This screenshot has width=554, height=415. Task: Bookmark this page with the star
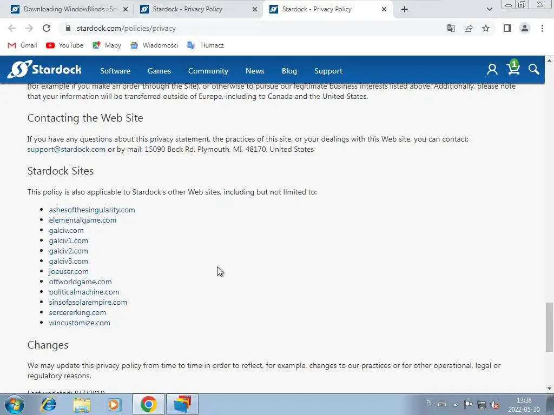tap(486, 28)
